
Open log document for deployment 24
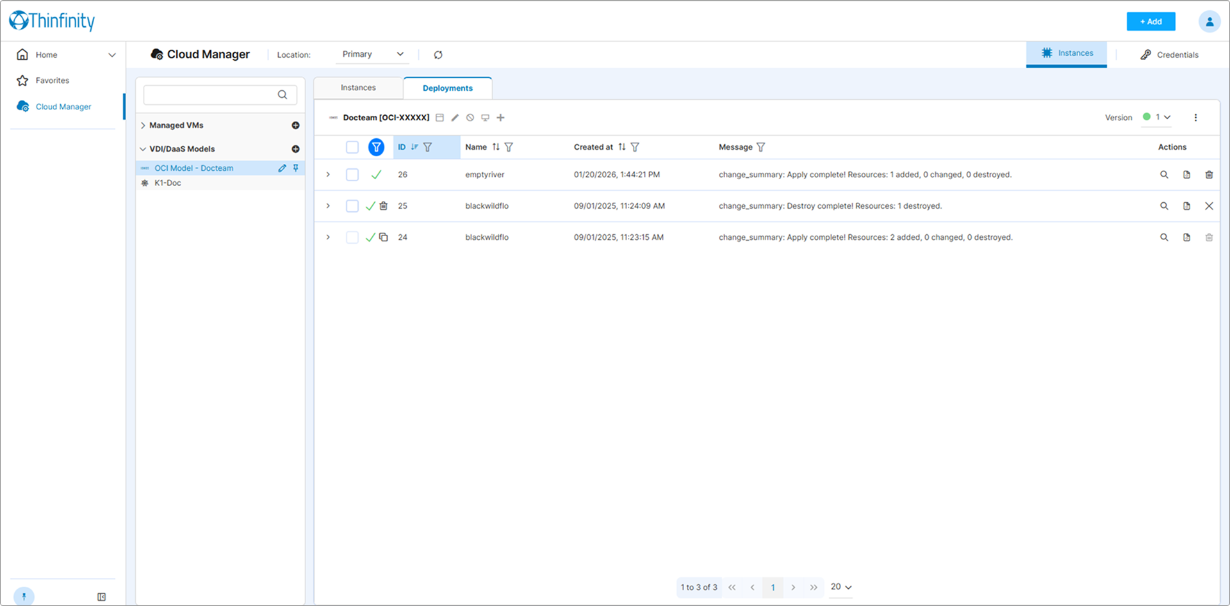(x=1186, y=237)
